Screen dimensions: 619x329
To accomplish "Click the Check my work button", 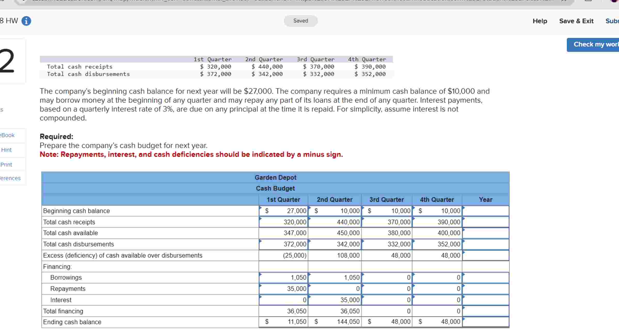I will (596, 44).
